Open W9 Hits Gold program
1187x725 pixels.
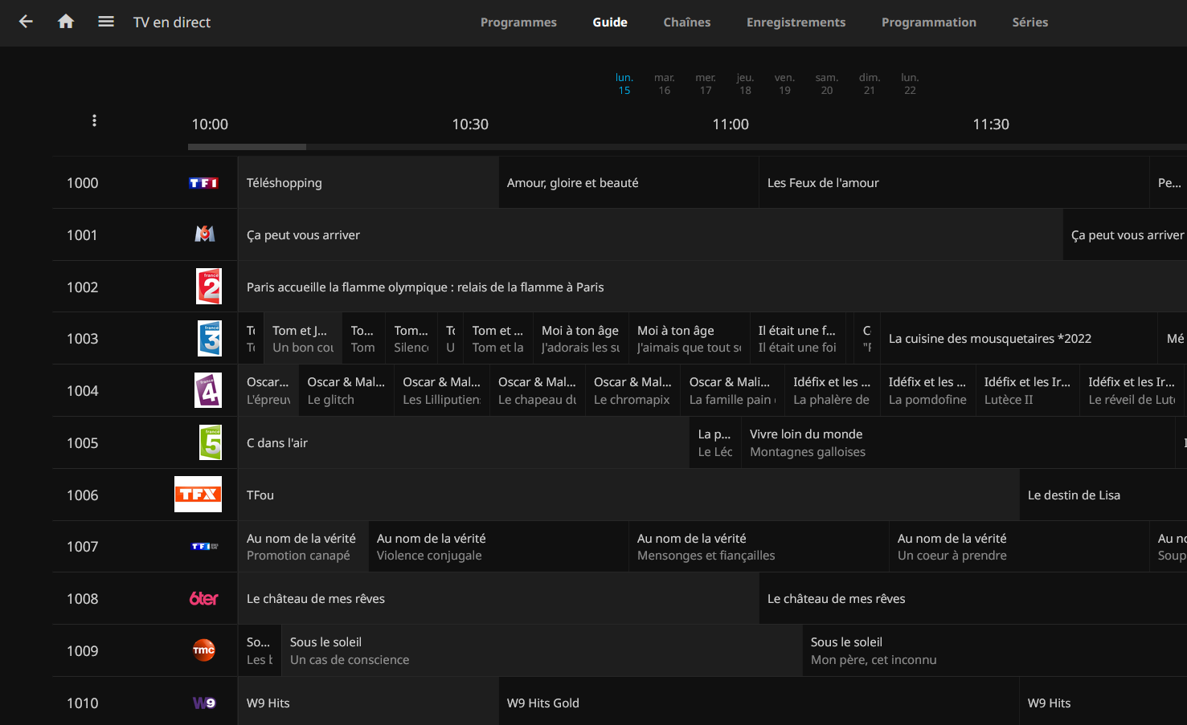click(759, 703)
